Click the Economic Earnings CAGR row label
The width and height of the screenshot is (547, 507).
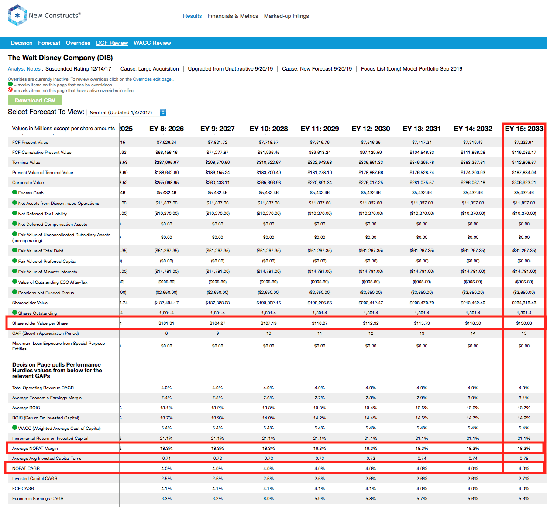pos(38,498)
